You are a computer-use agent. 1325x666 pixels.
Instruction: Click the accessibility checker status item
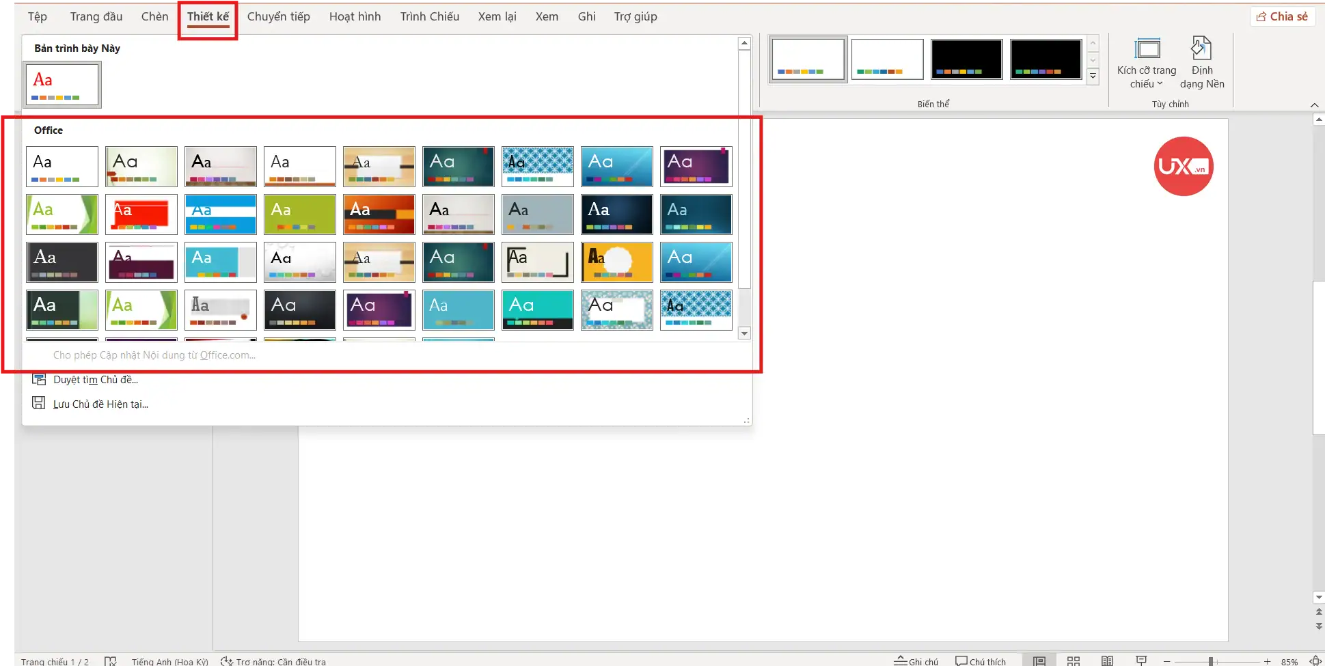coord(273,661)
